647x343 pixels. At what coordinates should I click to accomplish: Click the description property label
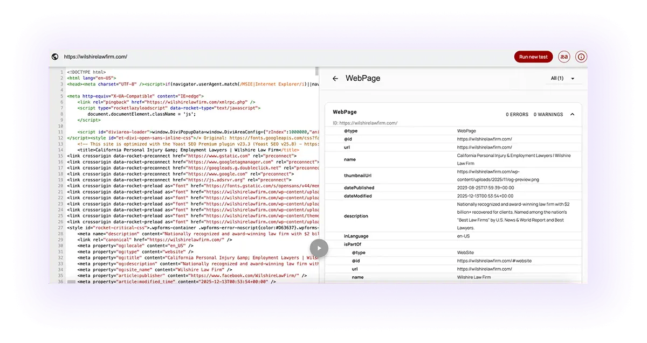click(x=356, y=216)
